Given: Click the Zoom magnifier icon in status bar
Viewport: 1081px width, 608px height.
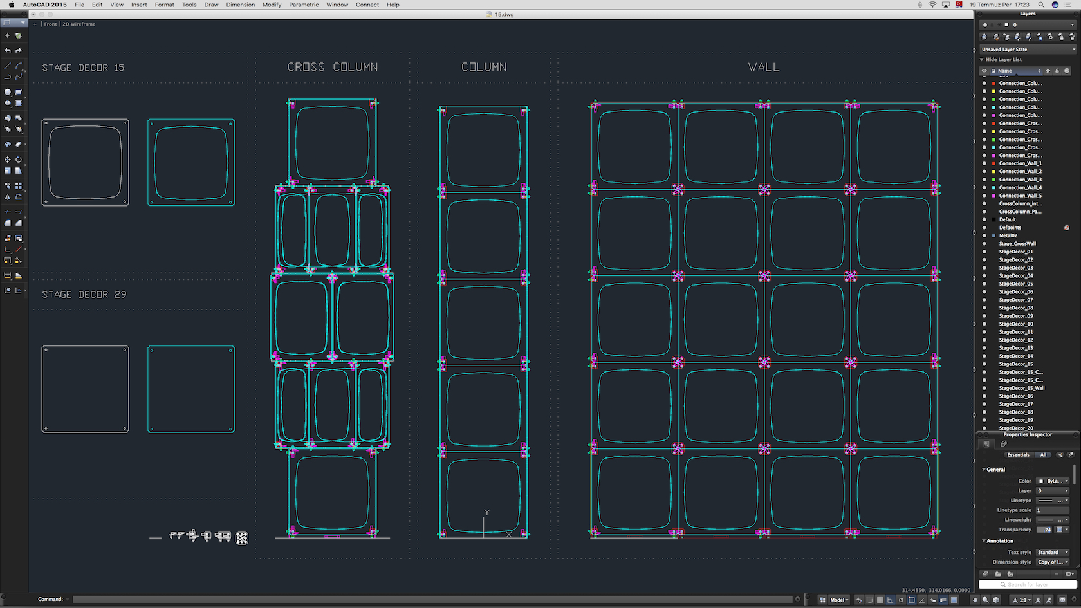Looking at the screenshot, I should coord(985,600).
